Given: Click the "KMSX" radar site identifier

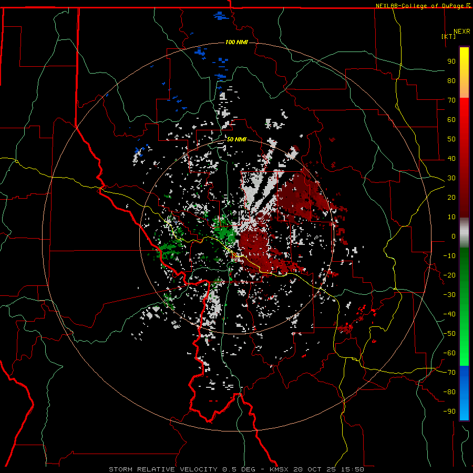Looking at the screenshot, I should [279, 469].
